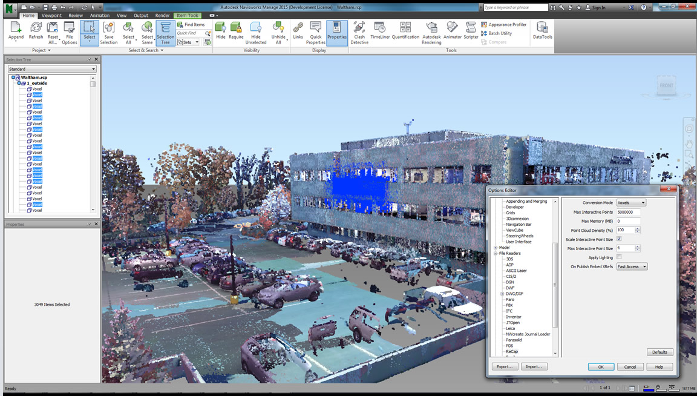Viewport: 697px width, 396px height.
Task: Open the Appearance Profiler tool
Action: pos(503,24)
